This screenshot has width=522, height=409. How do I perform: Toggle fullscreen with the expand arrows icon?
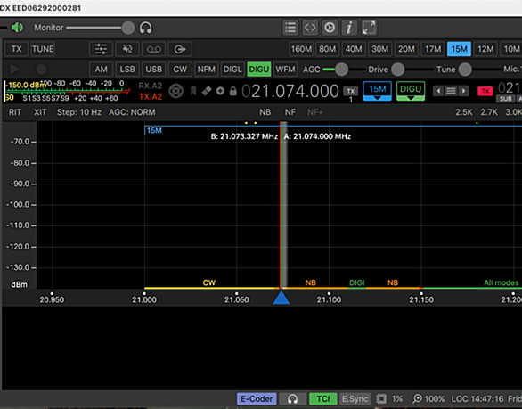pyautogui.click(x=369, y=28)
